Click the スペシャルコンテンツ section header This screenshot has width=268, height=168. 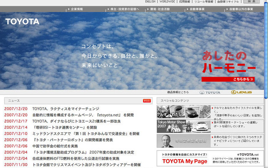210,101
